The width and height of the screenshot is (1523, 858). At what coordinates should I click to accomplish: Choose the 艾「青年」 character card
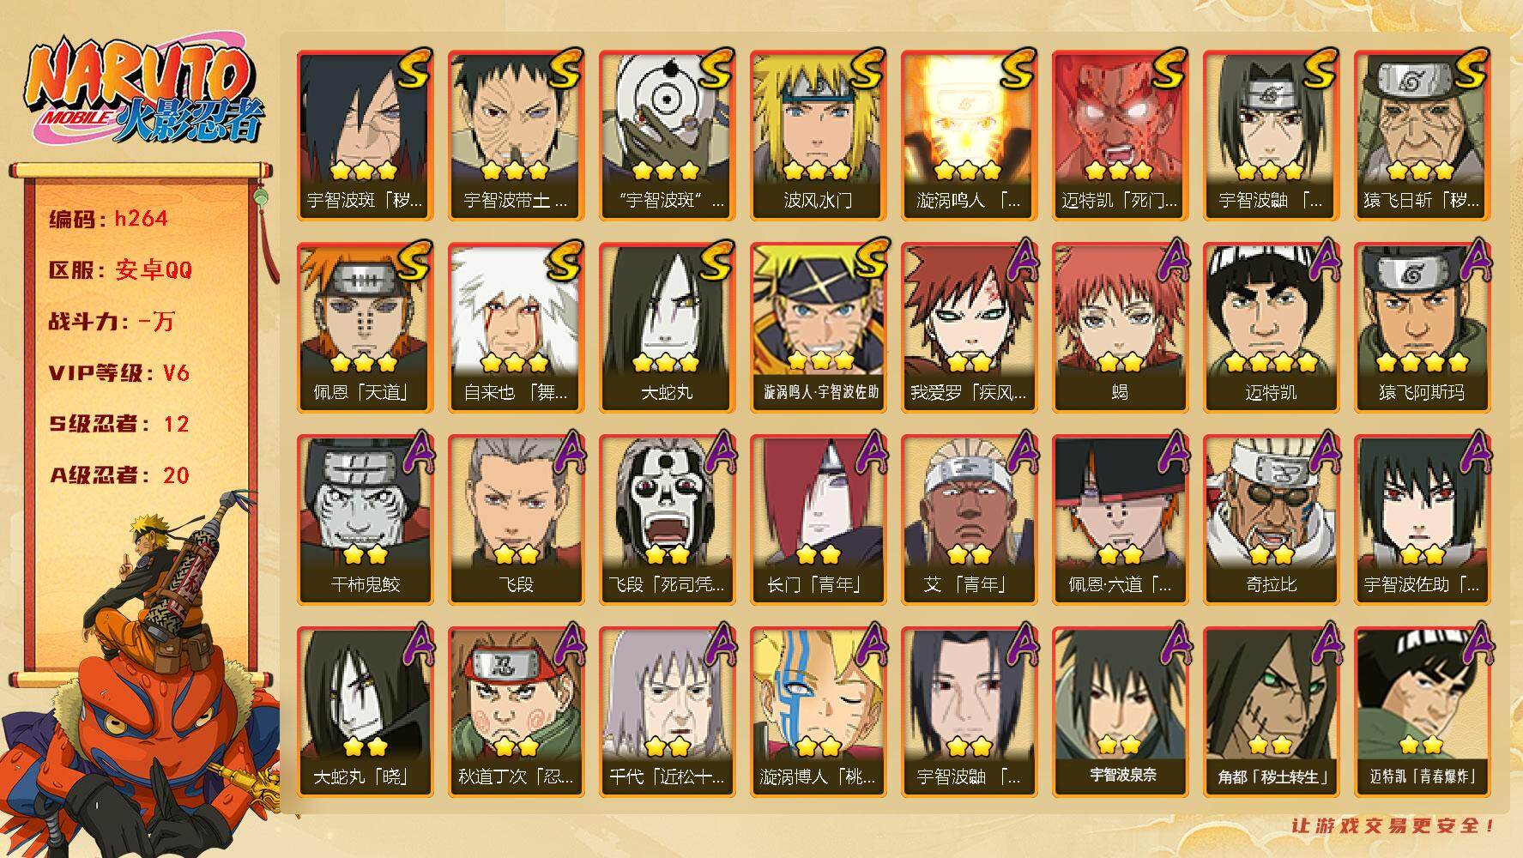point(969,519)
